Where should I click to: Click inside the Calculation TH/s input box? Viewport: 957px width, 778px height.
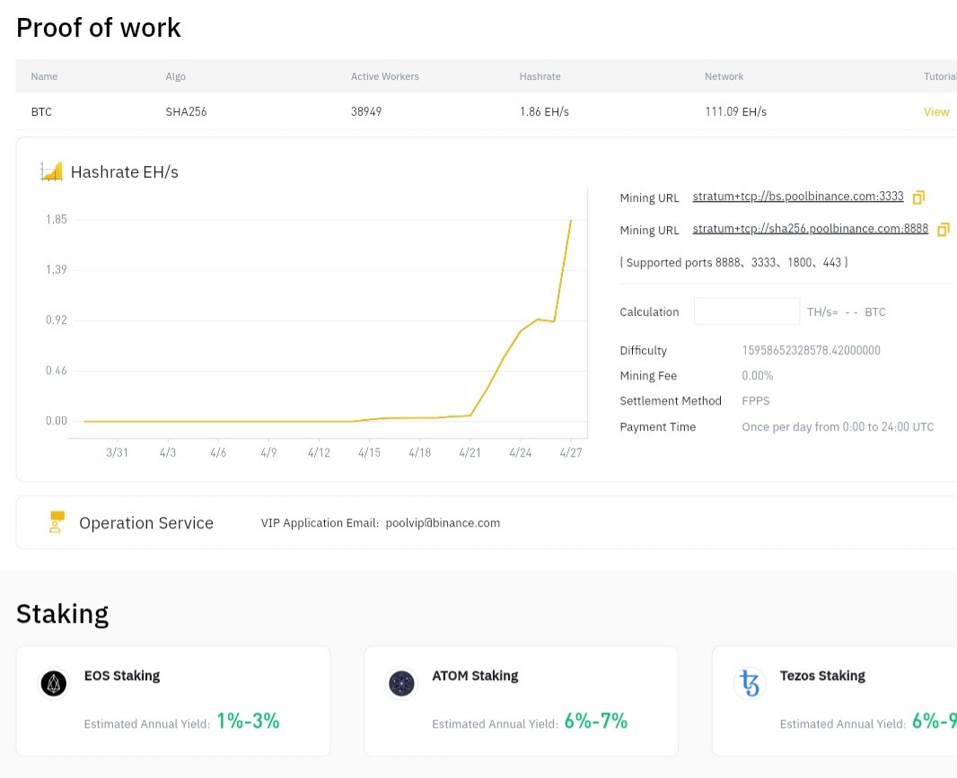tap(746, 311)
